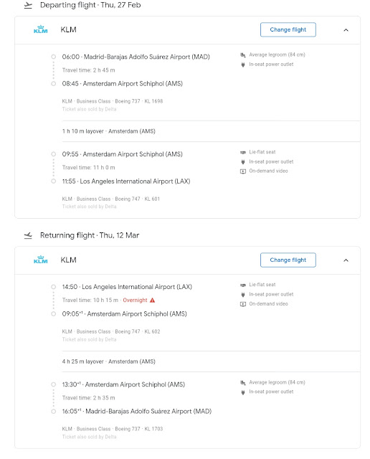This screenshot has height=459, width=370.
Task: Click the In-seat power outlet icon for KL 1703
Action: pyautogui.click(x=243, y=392)
